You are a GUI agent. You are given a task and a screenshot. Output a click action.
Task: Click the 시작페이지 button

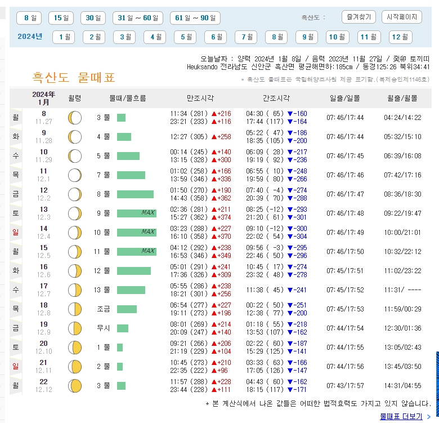pyautogui.click(x=402, y=17)
